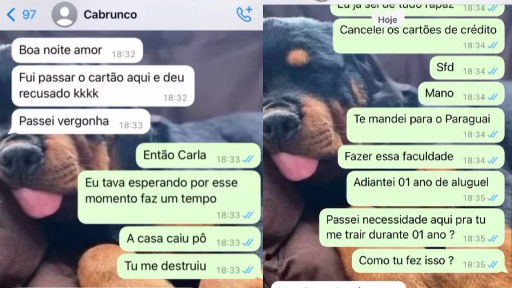
Task: Tap the 'Sfd' sent message
Action: pos(467,68)
